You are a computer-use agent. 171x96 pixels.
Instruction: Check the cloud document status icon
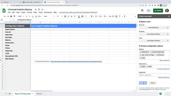42,10
